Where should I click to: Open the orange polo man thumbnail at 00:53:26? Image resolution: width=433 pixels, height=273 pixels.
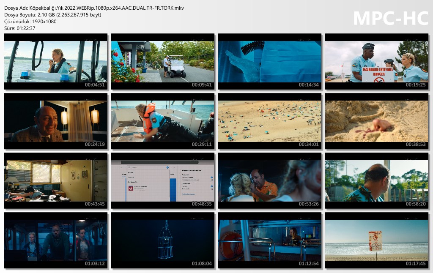pos(269,181)
